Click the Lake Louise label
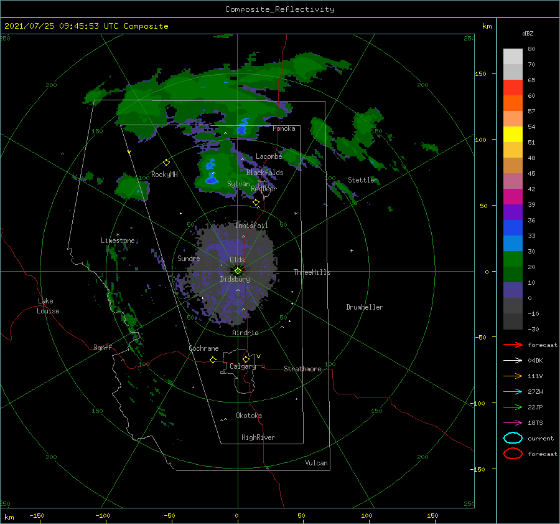The width and height of the screenshot is (560, 524). [48, 306]
